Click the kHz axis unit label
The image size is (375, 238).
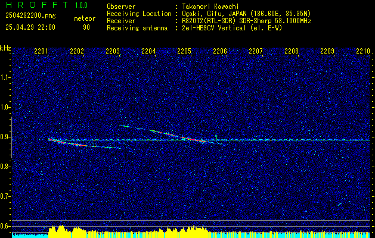(5, 48)
